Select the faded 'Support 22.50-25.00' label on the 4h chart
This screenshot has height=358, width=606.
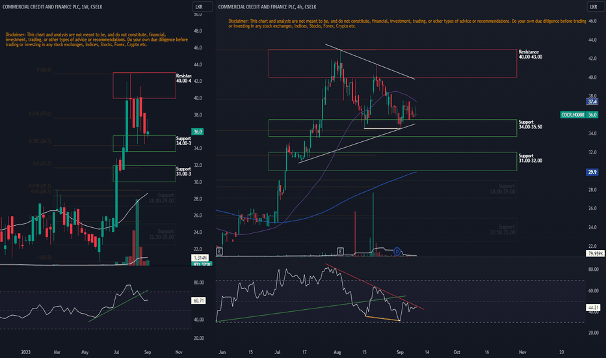coord(503,230)
